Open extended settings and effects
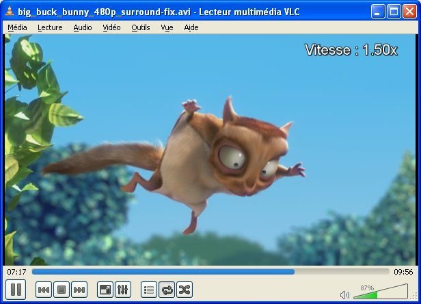The height and width of the screenshot is (304, 421). click(123, 290)
